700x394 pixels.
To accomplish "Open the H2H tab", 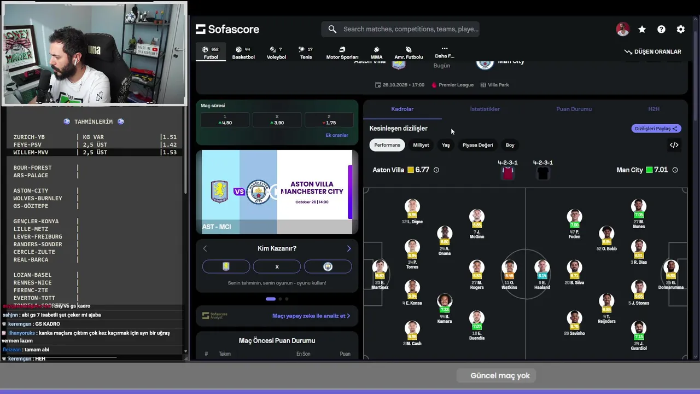I will tap(654, 109).
